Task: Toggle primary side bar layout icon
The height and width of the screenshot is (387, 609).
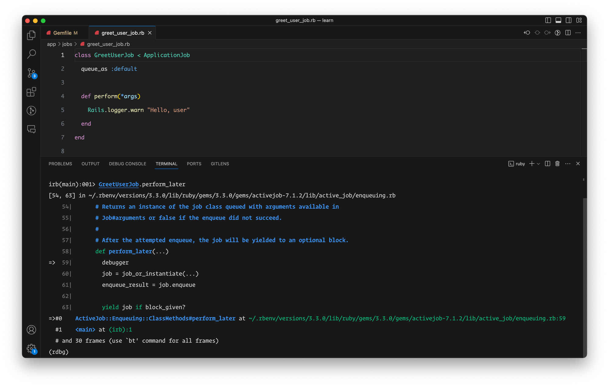Action: pyautogui.click(x=548, y=20)
